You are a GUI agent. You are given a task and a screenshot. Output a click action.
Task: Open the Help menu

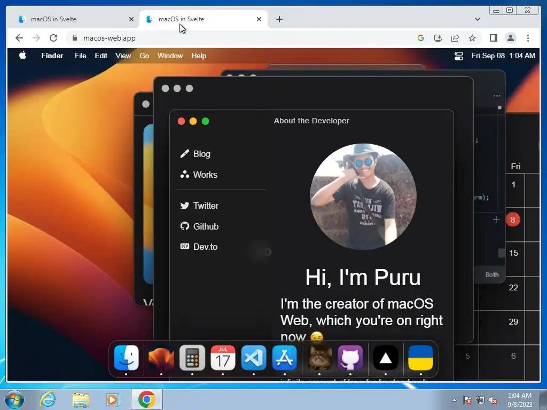(x=199, y=56)
